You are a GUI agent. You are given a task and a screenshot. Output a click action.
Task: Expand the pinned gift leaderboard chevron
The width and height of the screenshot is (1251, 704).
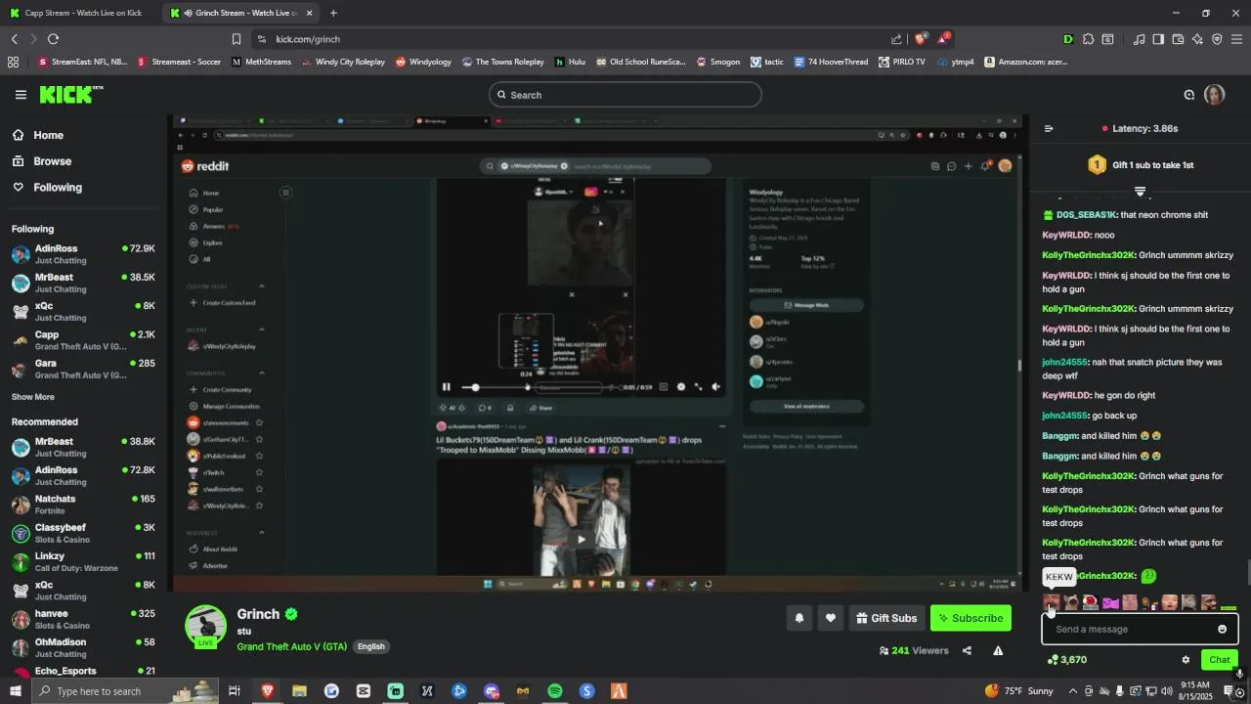(x=1140, y=191)
